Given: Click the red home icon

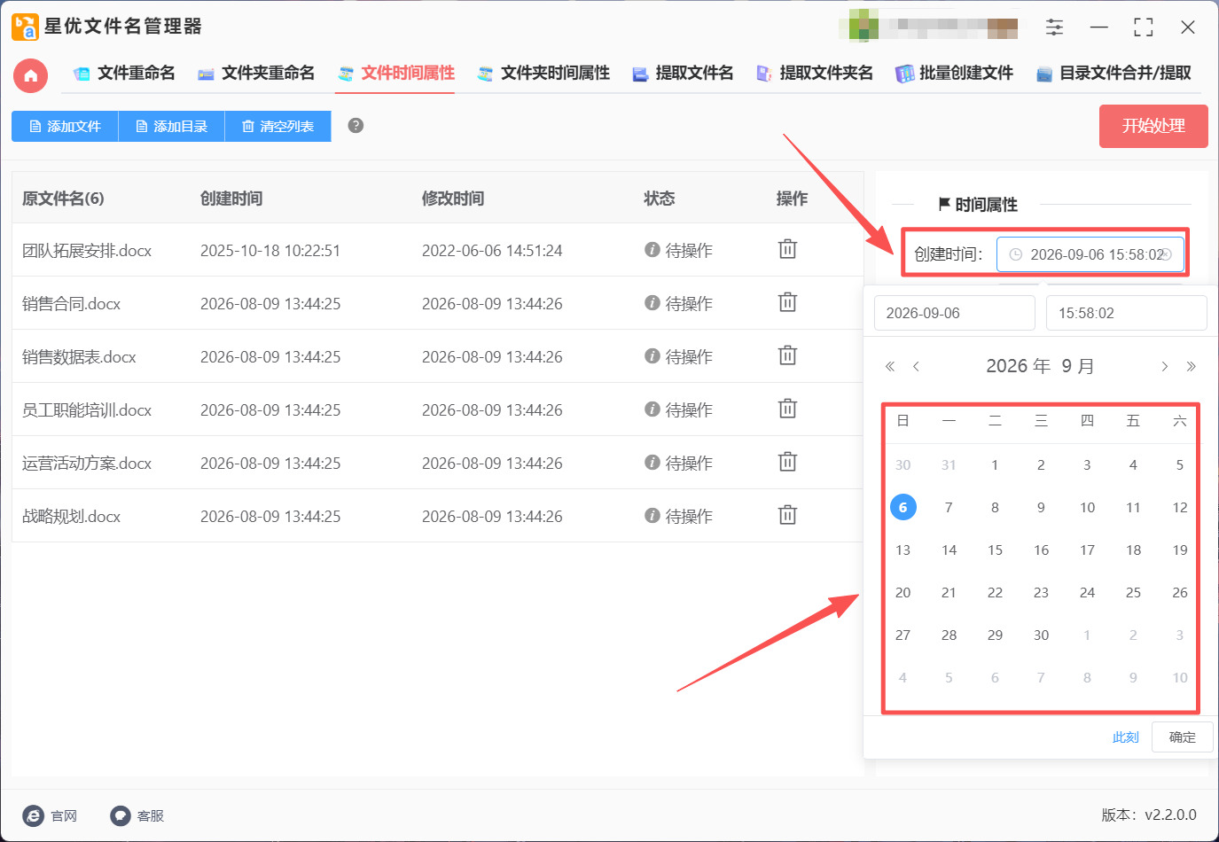Looking at the screenshot, I should tap(30, 75).
